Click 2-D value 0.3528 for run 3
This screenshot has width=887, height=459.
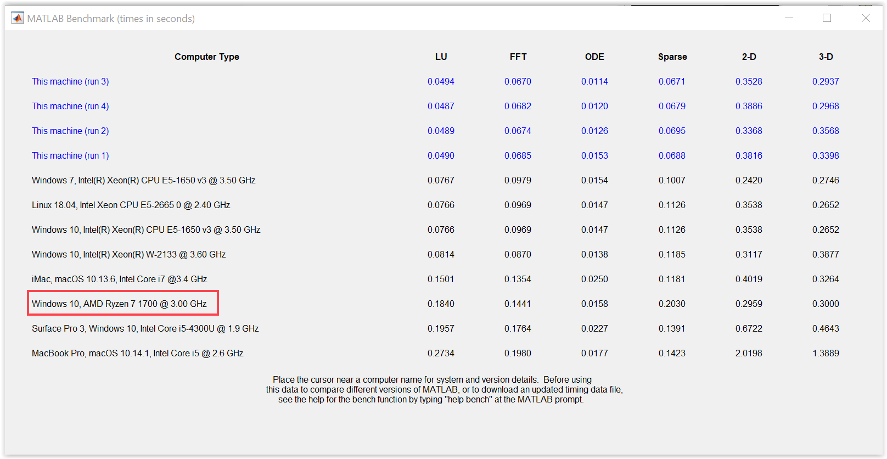click(x=749, y=81)
